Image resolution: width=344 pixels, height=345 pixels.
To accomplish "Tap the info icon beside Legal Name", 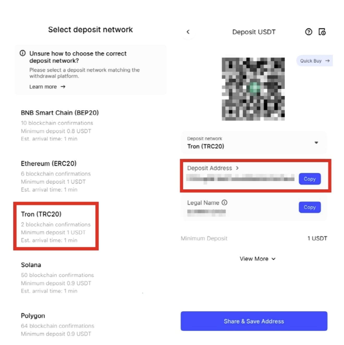I will [x=224, y=203].
